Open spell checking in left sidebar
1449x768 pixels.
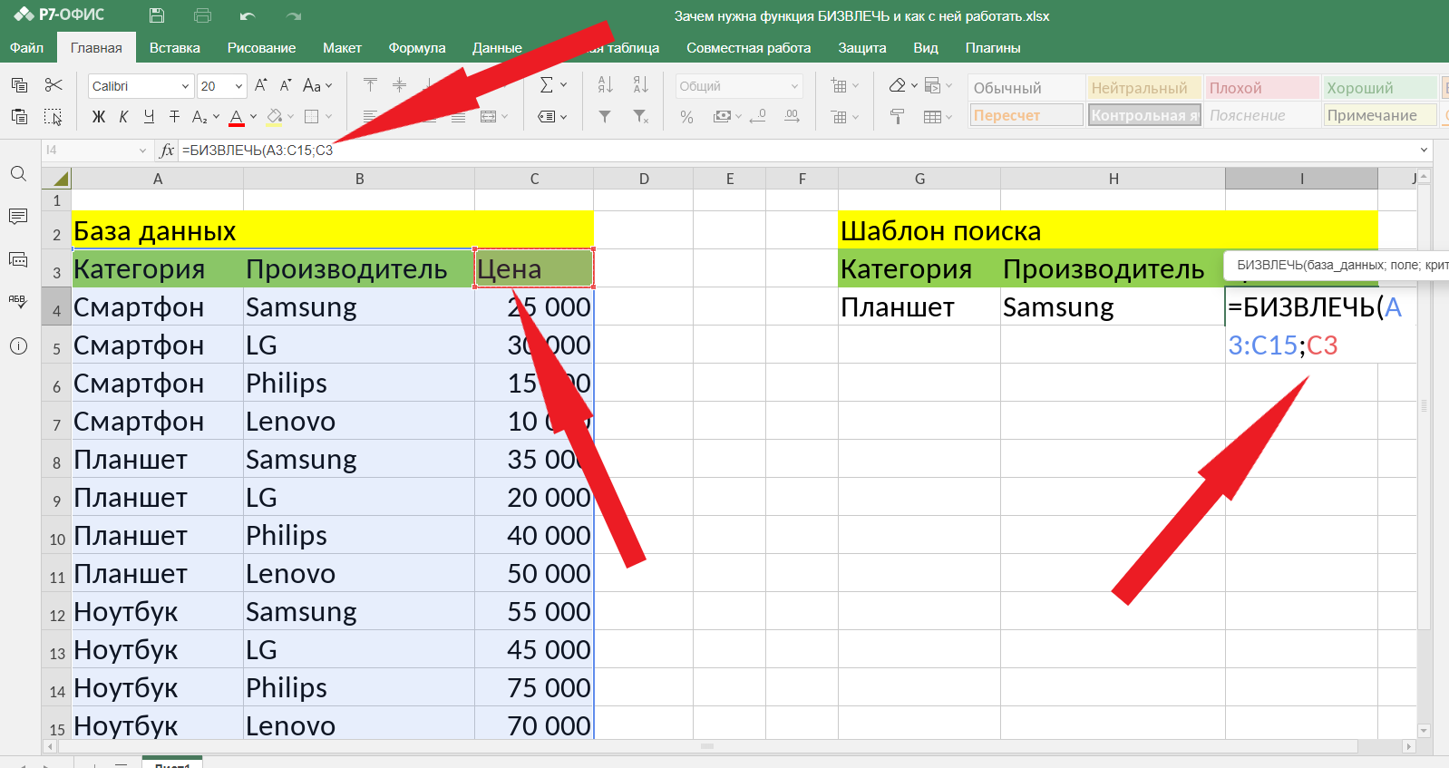pos(18,302)
